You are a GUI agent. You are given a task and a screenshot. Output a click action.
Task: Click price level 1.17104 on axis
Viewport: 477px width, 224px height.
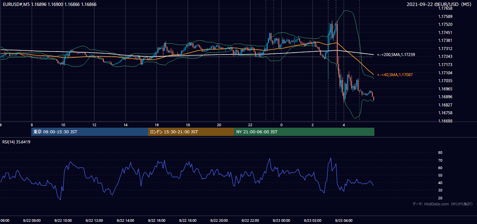[445, 73]
